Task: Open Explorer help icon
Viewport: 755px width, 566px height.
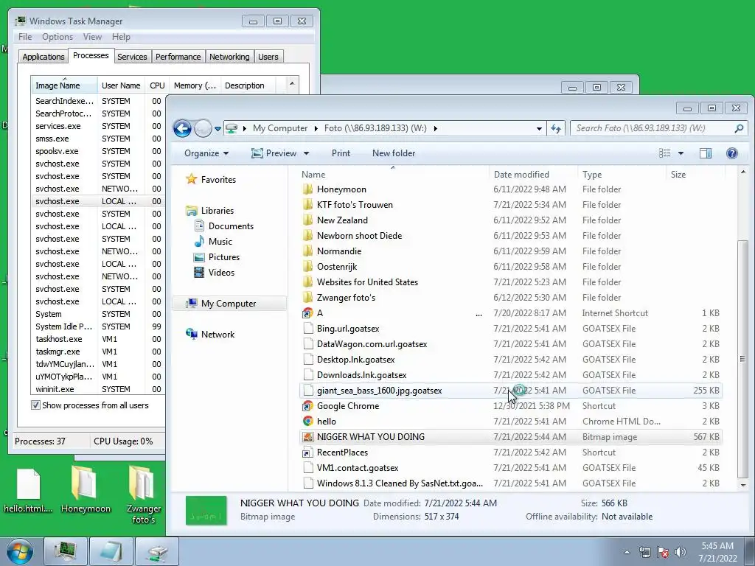Action: click(732, 153)
